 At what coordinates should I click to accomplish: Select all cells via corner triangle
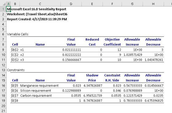4,4
